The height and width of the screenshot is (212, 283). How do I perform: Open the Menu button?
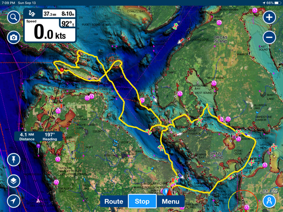pyautogui.click(x=171, y=201)
